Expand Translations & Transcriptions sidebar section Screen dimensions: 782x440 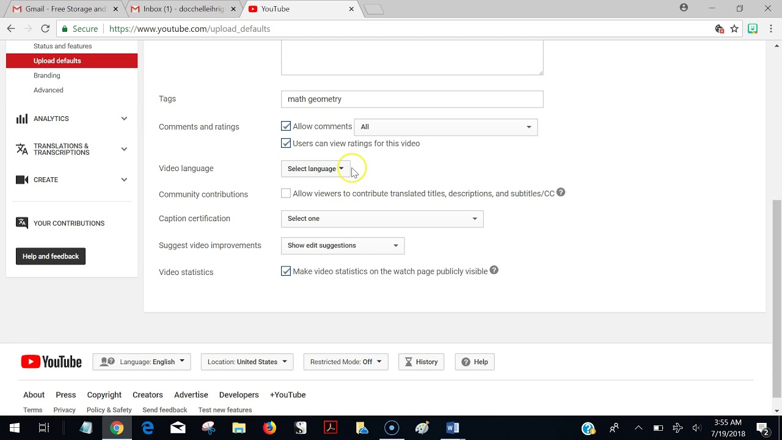point(71,149)
